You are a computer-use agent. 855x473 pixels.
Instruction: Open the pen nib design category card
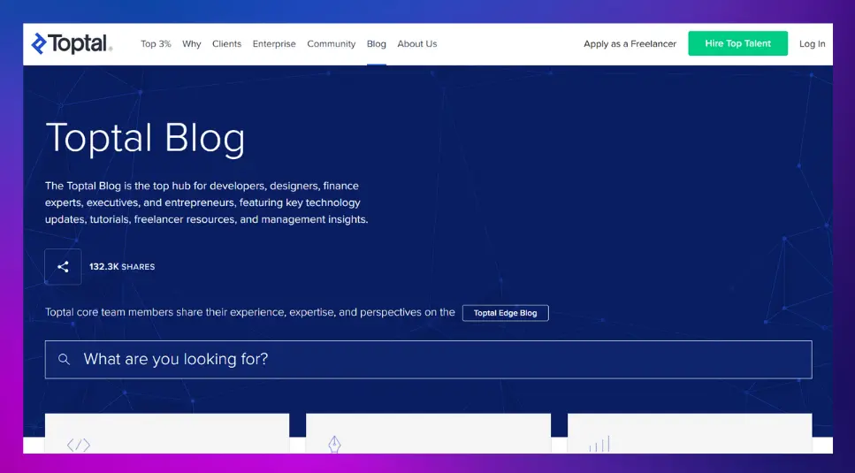pyautogui.click(x=428, y=433)
